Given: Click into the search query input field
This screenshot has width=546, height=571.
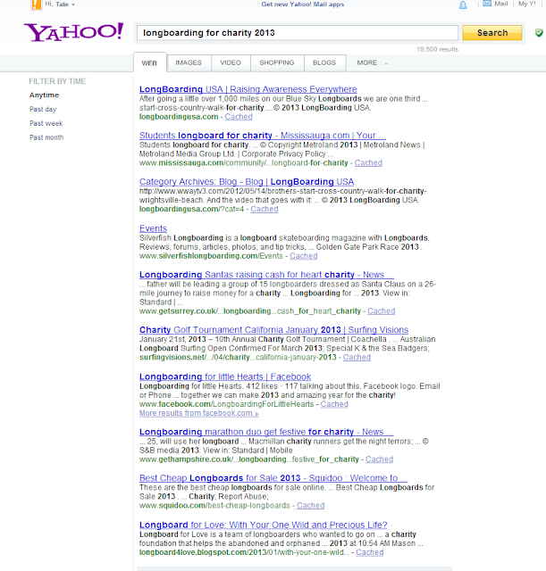Looking at the screenshot, I should tap(298, 33).
